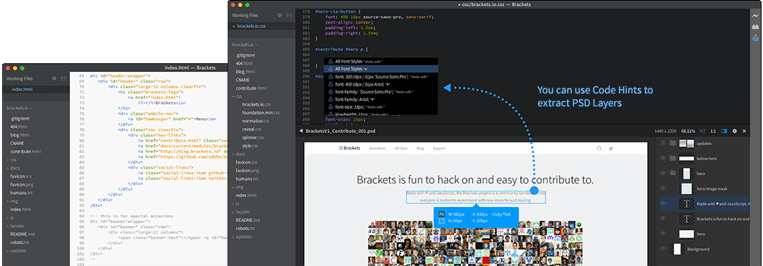Screen dimensions: 763x266
Task: Collapse the css folder in css window sidebar
Action: [x=233, y=96]
